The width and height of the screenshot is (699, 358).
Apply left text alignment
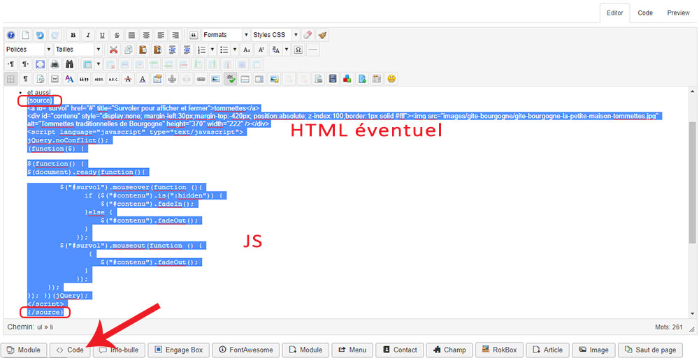pyautogui.click(x=161, y=35)
